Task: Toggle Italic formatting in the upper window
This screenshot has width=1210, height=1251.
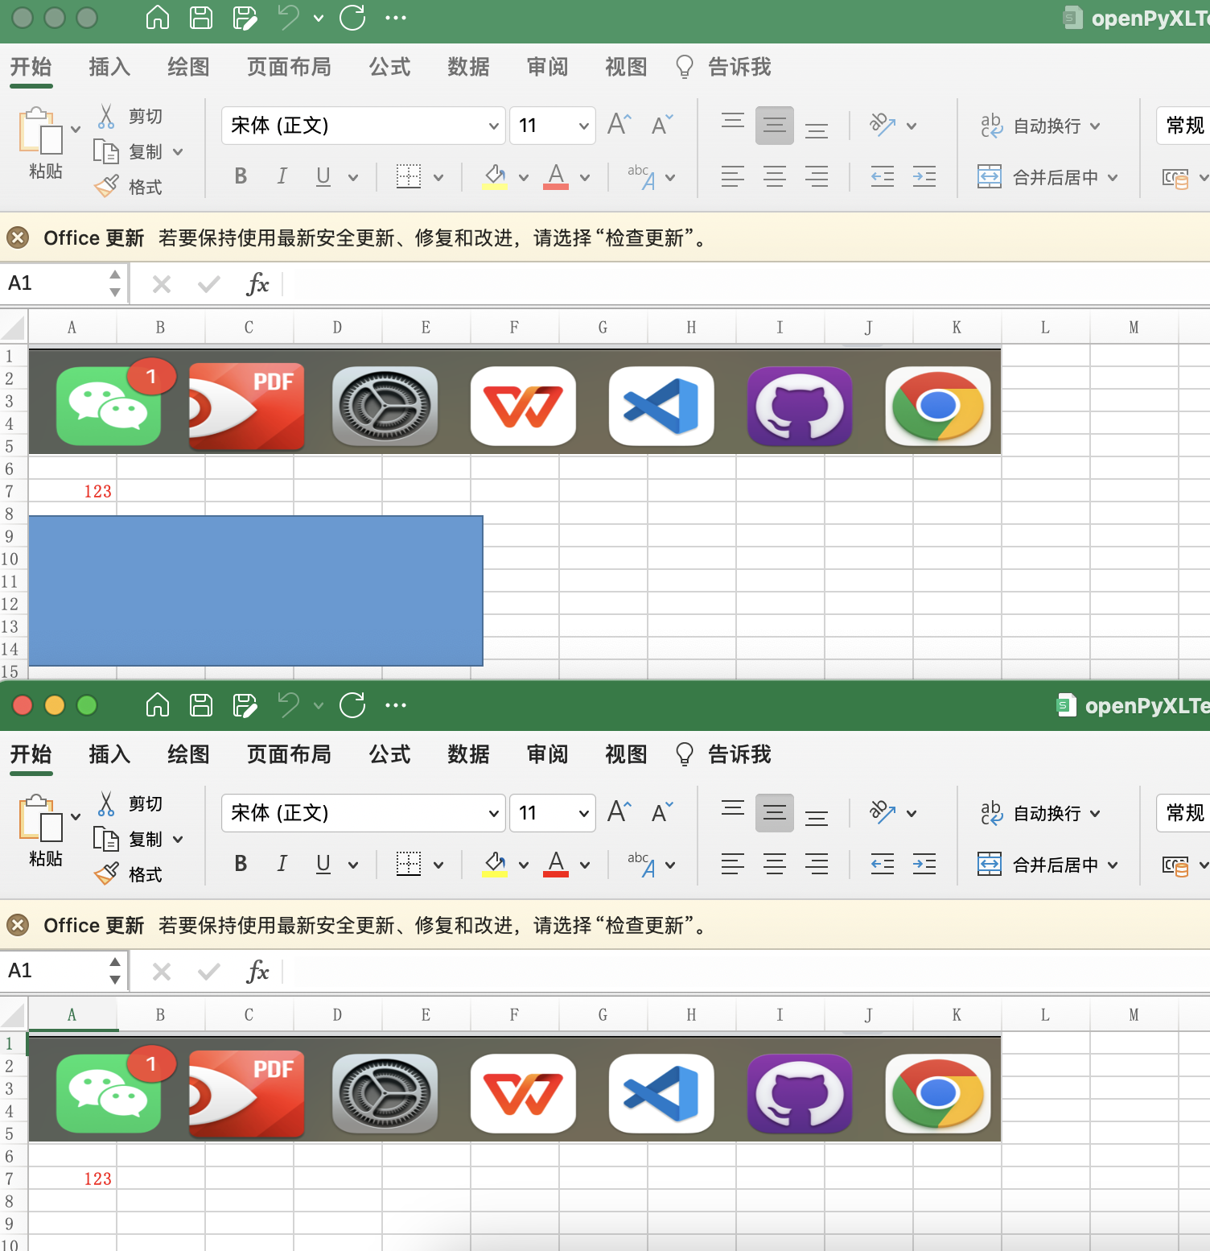Action: [x=282, y=176]
